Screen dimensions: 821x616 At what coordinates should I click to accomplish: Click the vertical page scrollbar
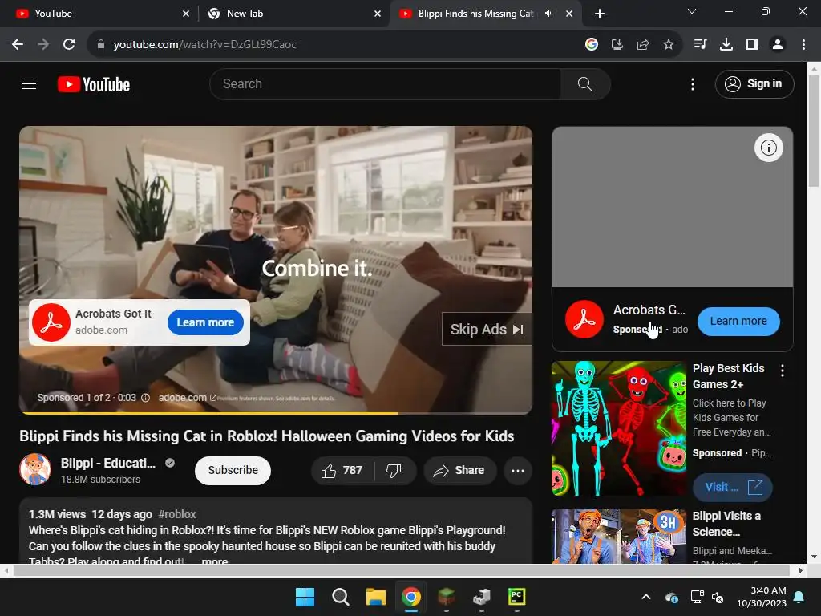[814, 131]
